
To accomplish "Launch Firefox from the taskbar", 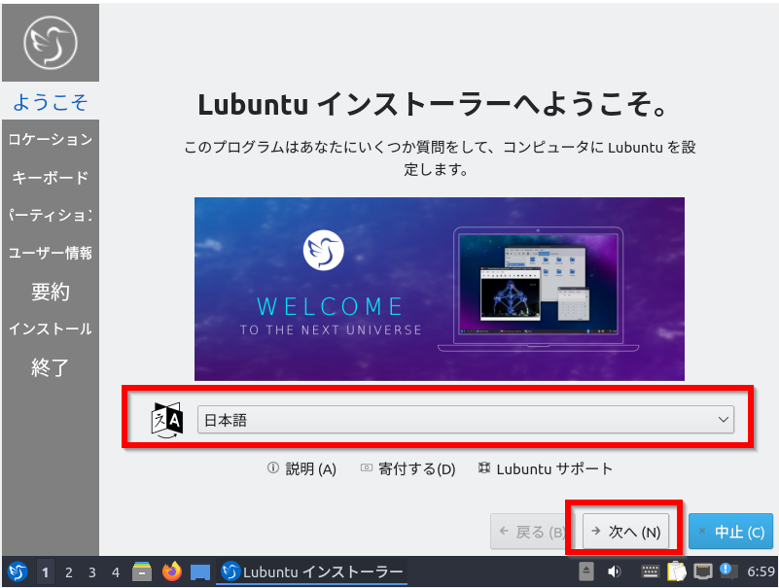I will click(x=172, y=571).
